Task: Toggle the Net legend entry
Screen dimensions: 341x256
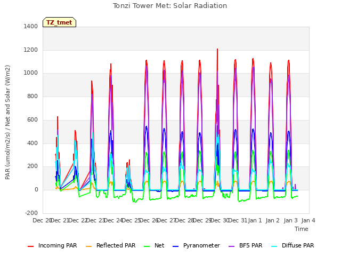Action: tap(154, 245)
